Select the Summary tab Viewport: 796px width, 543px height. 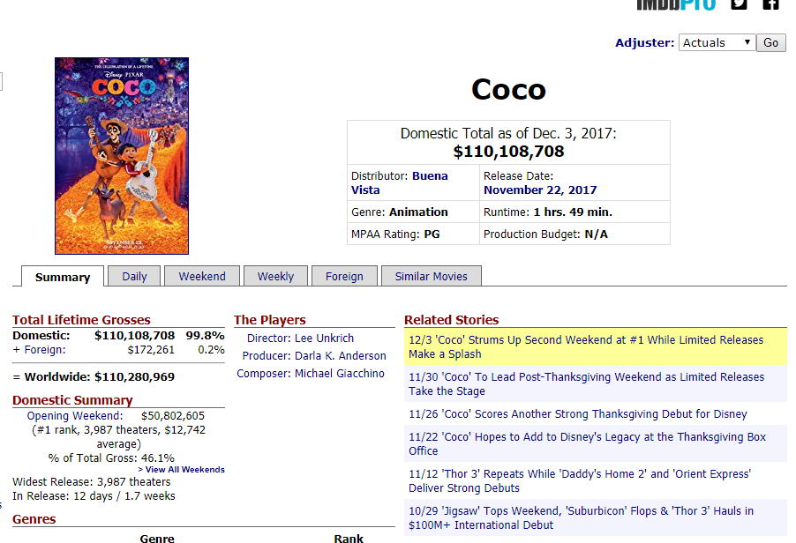63,277
